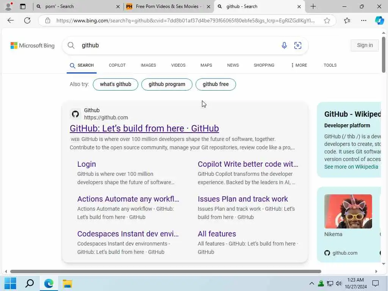Open the volume control tray icon
This screenshot has width=388, height=291.
coord(339,283)
